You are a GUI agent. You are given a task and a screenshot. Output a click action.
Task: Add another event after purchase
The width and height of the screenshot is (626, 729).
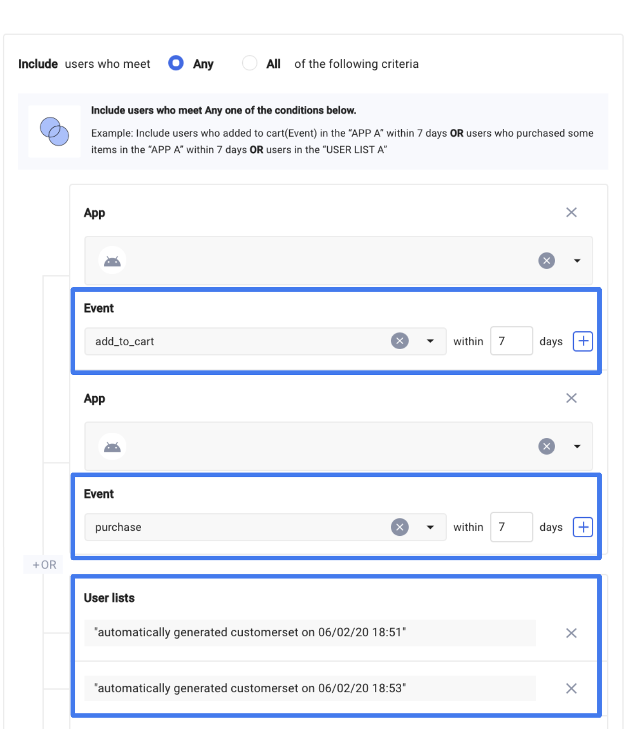(582, 527)
